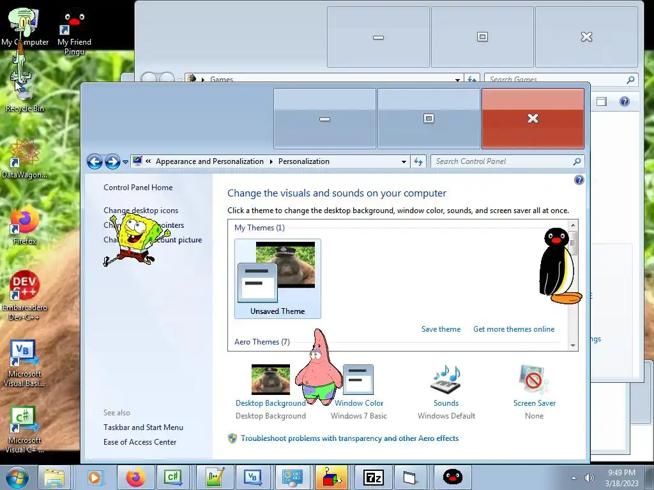Open Desktop Background link
The image size is (654, 490).
click(271, 403)
